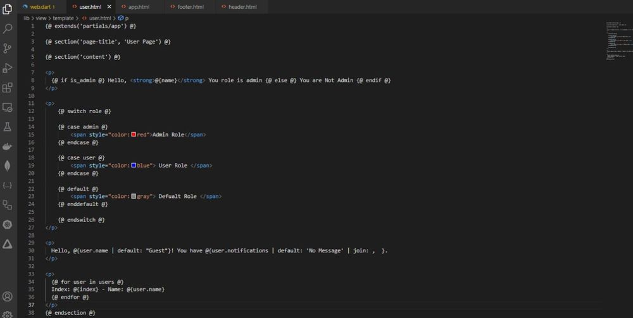Click the 'Index: @{index}' line

tap(108, 290)
